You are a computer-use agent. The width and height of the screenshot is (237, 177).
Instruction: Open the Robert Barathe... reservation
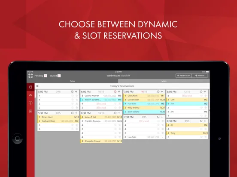tap(101, 100)
